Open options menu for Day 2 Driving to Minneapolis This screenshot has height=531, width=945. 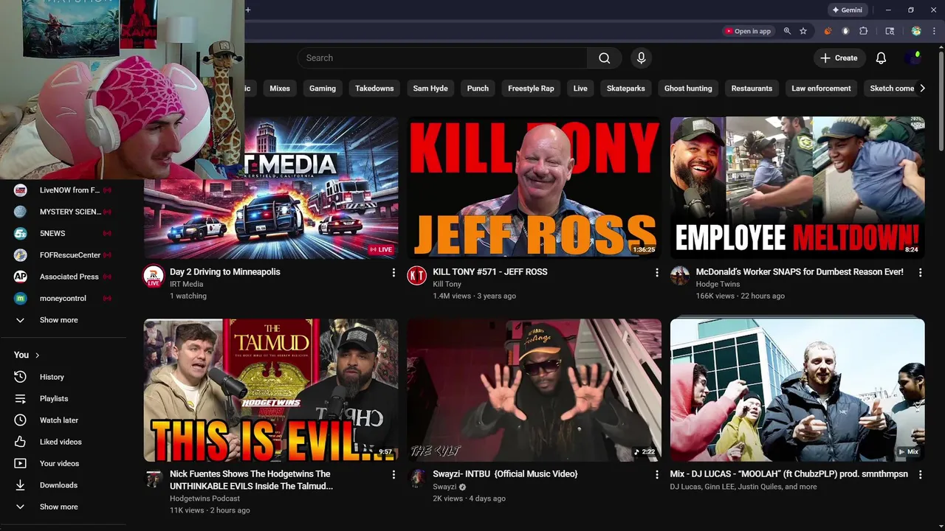click(x=394, y=273)
